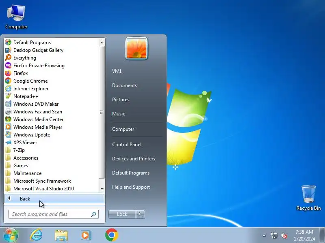Launch Windows Fax and Scan
Image resolution: width=325 pixels, height=243 pixels.
(33, 112)
